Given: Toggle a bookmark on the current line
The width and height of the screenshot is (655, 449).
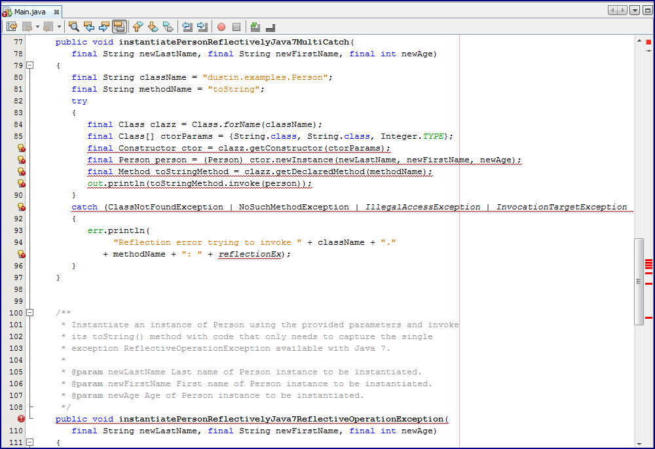Looking at the screenshot, I should click(166, 27).
